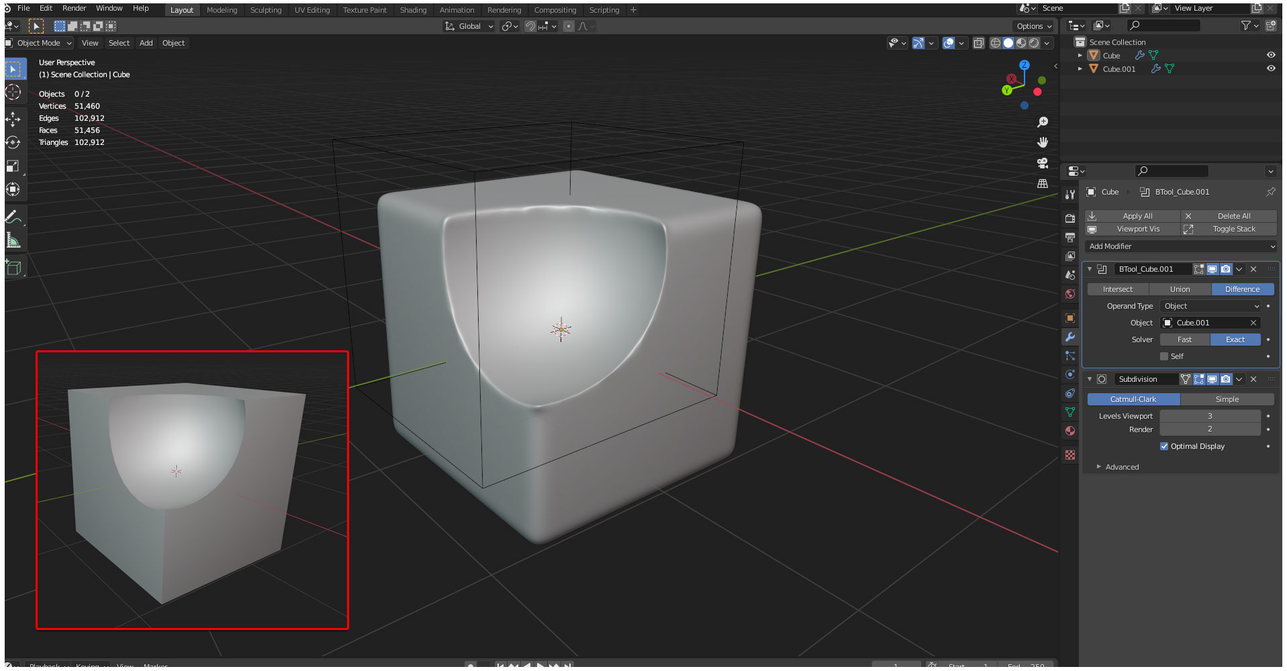Open the Add Modifier dropdown
1287x671 pixels.
pos(1182,246)
